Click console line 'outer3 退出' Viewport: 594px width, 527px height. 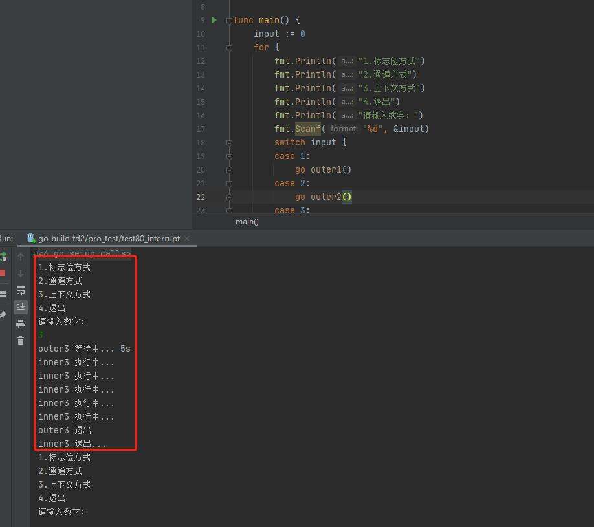(65, 430)
